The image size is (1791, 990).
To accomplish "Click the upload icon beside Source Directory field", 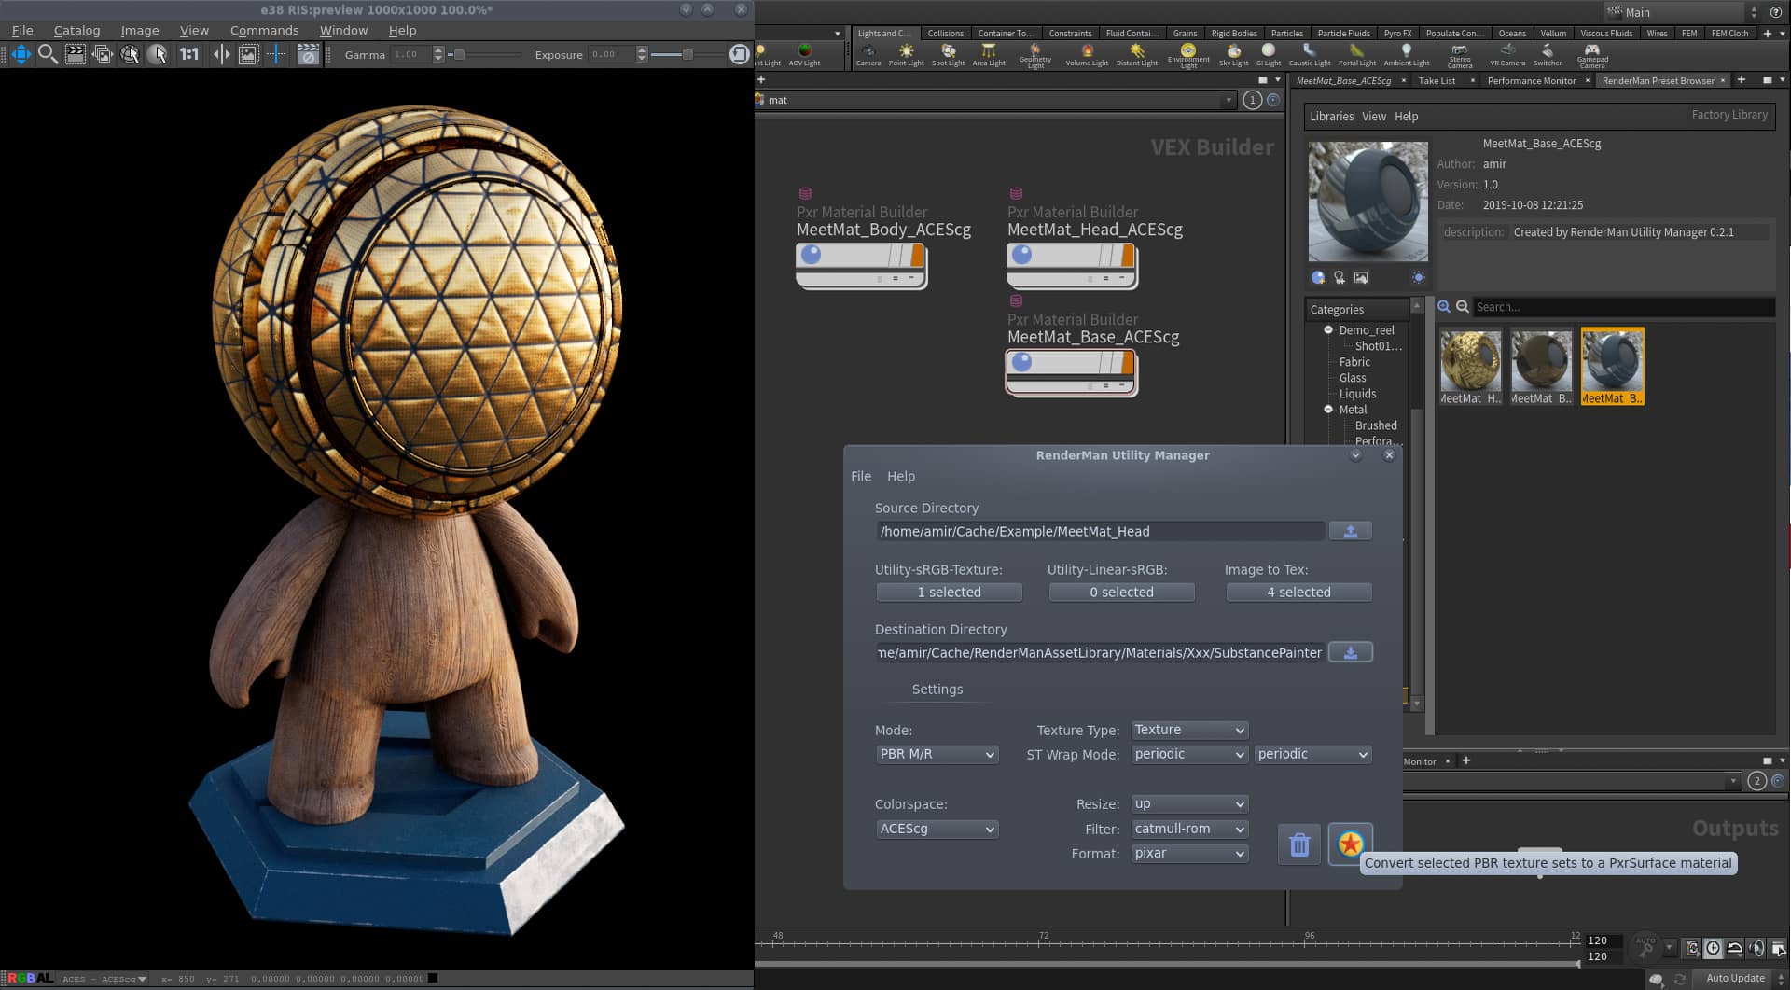I will pos(1350,530).
